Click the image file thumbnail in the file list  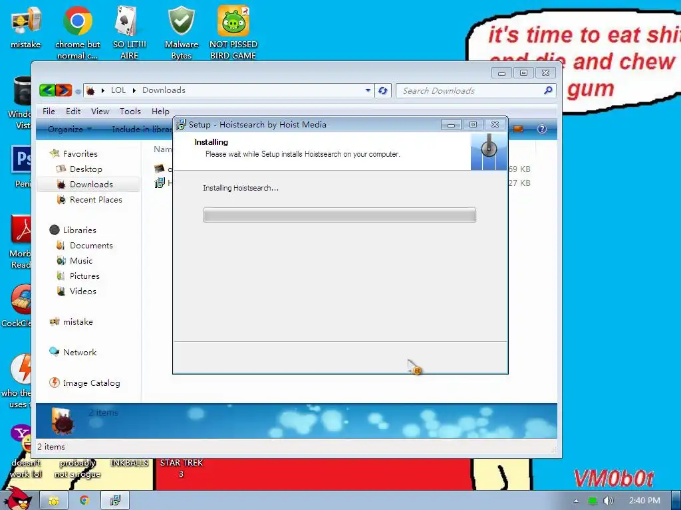point(160,168)
